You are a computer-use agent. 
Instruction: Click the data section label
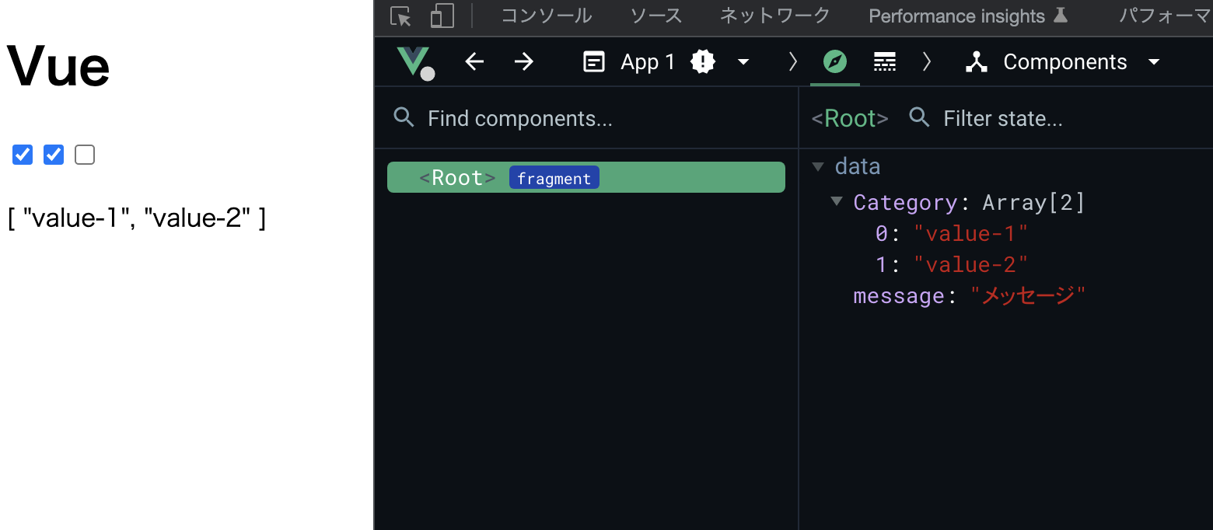coord(858,166)
